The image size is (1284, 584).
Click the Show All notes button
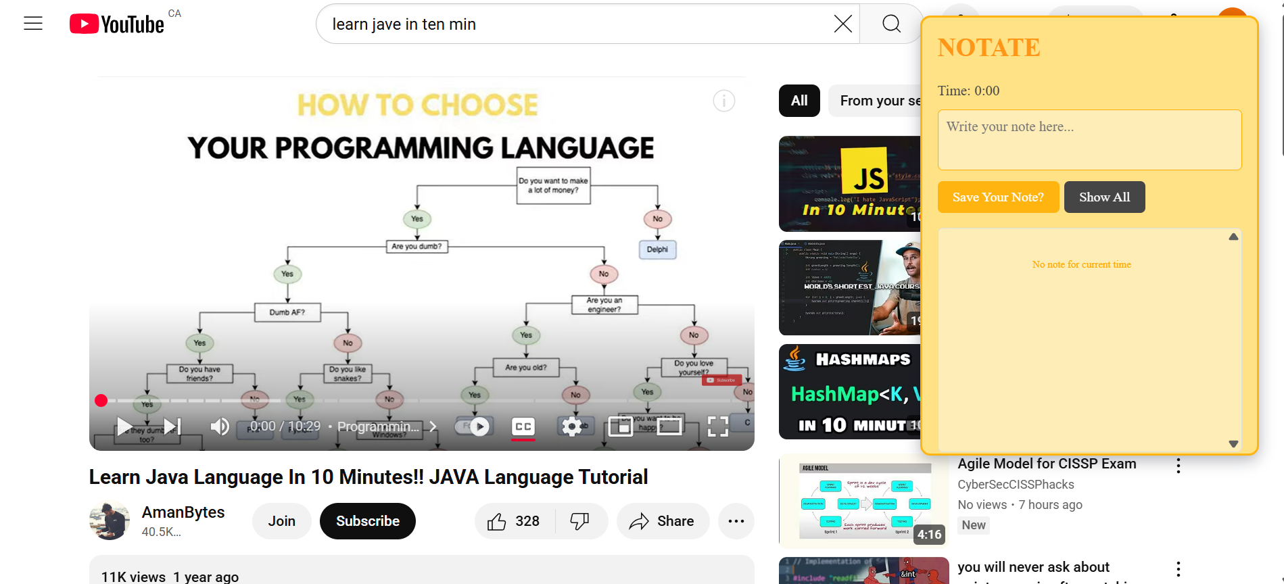1104,197
